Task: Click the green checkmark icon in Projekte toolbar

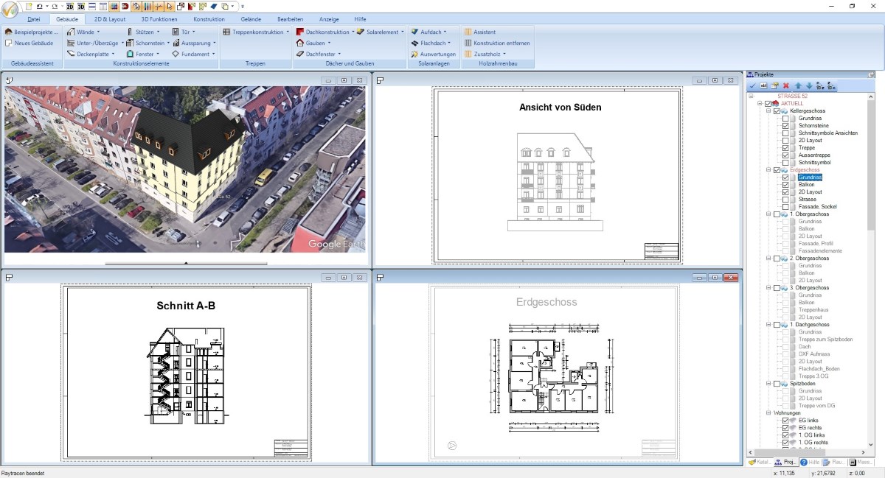Action: pos(752,86)
